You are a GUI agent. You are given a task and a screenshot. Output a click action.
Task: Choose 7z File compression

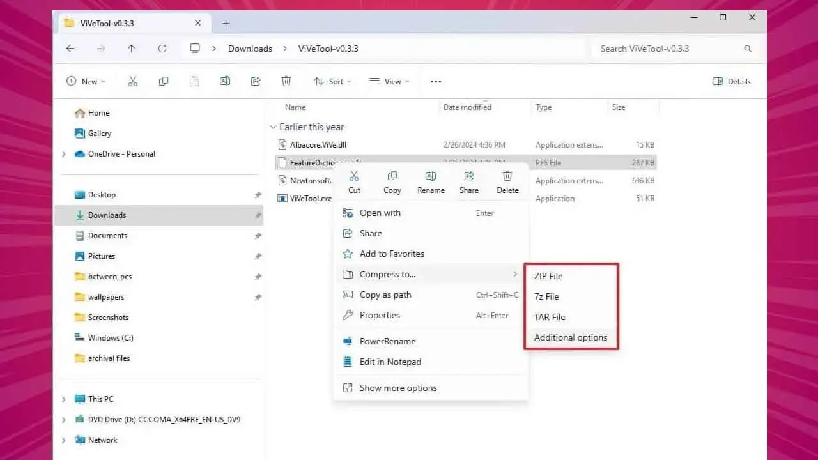571,296
